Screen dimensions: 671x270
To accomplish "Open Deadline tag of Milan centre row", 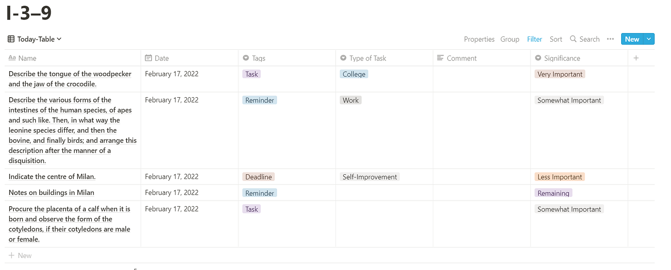I will coord(258,177).
